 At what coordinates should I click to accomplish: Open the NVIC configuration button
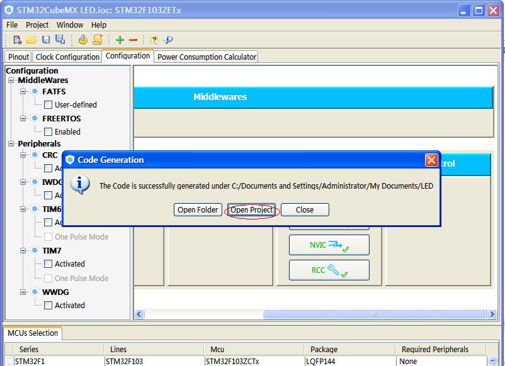pyautogui.click(x=329, y=245)
